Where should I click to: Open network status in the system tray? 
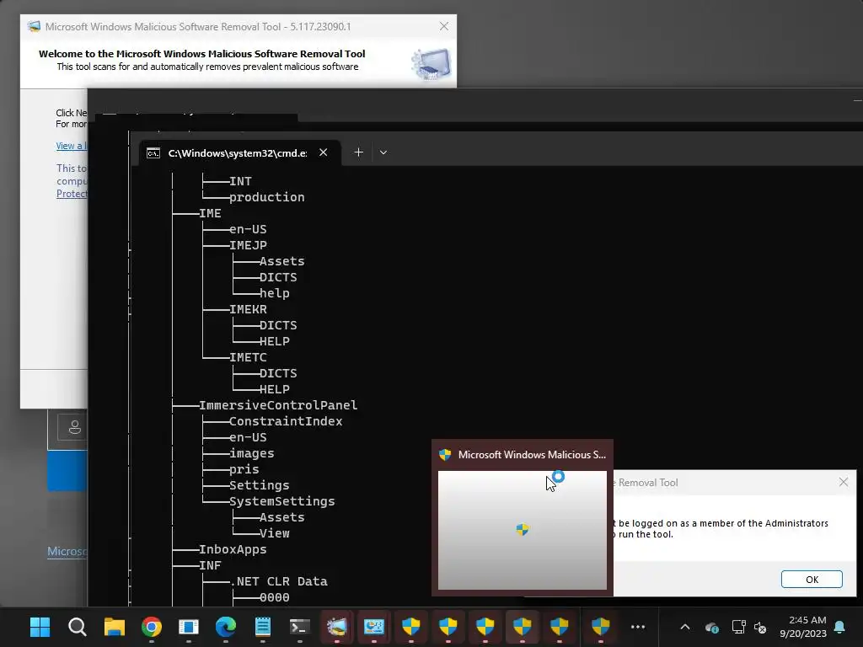pyautogui.click(x=738, y=627)
